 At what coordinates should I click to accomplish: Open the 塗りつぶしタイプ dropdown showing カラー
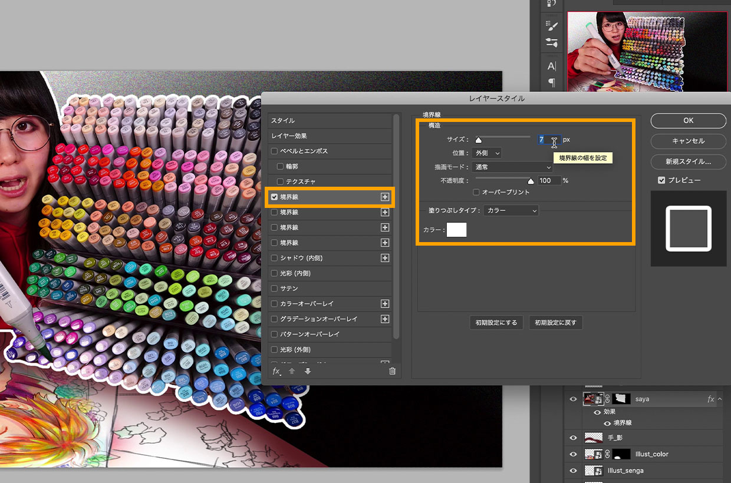pyautogui.click(x=511, y=210)
